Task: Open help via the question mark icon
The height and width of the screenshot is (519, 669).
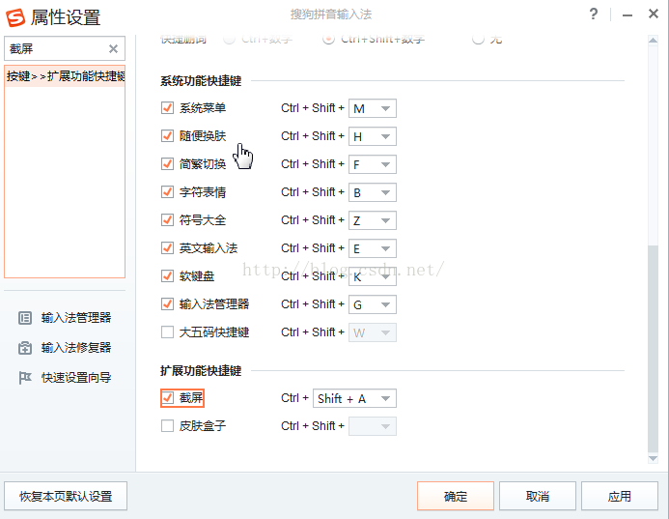Action: [594, 14]
